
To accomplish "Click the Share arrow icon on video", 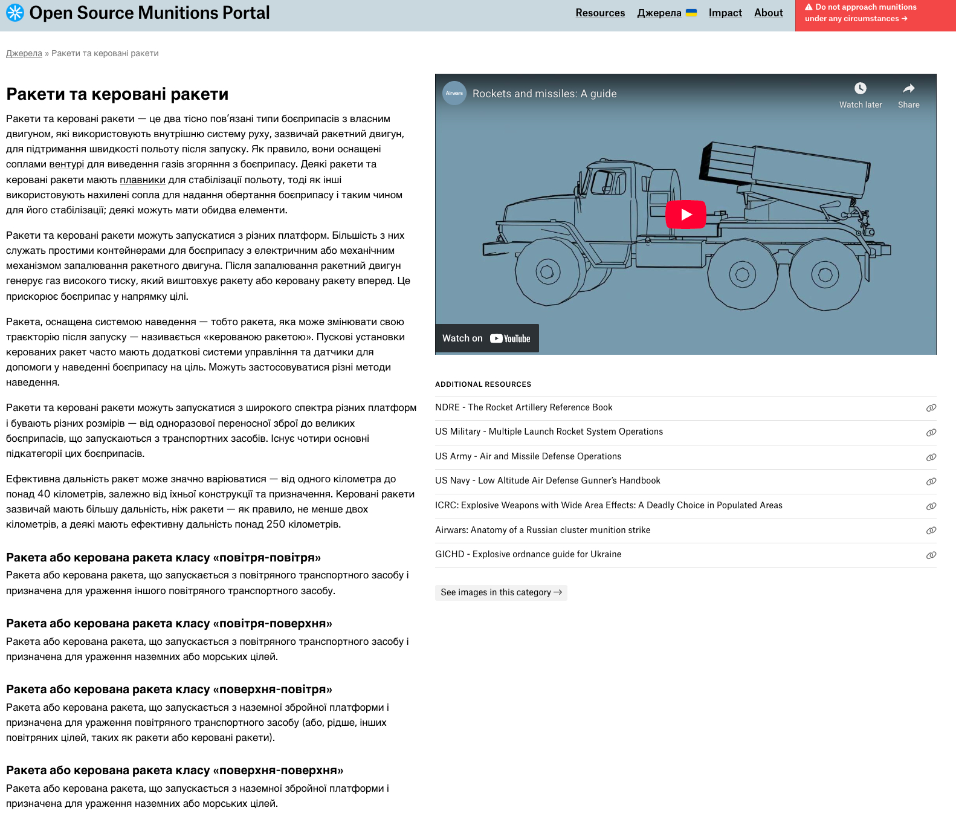I will click(x=908, y=89).
